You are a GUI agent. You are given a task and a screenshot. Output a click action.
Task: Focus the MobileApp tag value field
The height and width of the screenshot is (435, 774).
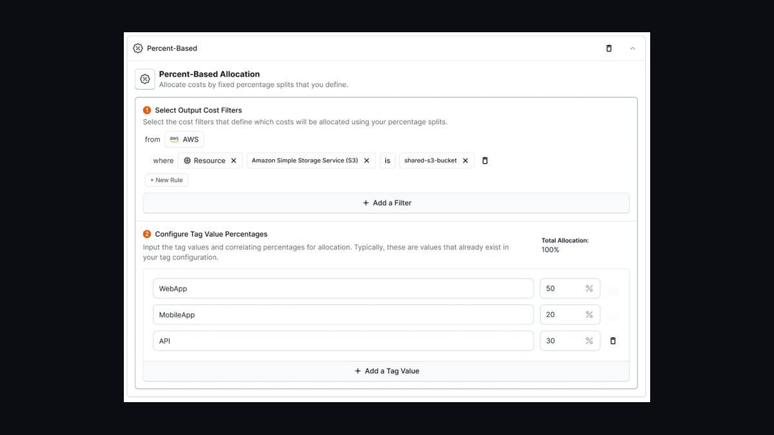point(343,314)
